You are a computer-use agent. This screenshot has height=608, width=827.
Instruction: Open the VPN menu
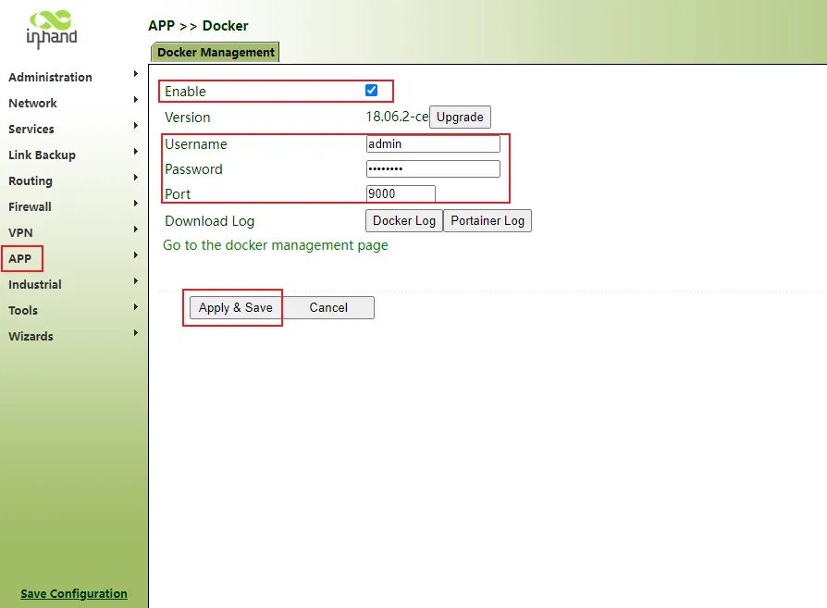point(20,232)
